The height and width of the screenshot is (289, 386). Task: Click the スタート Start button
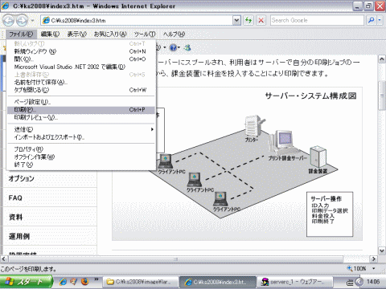[x=26, y=282]
